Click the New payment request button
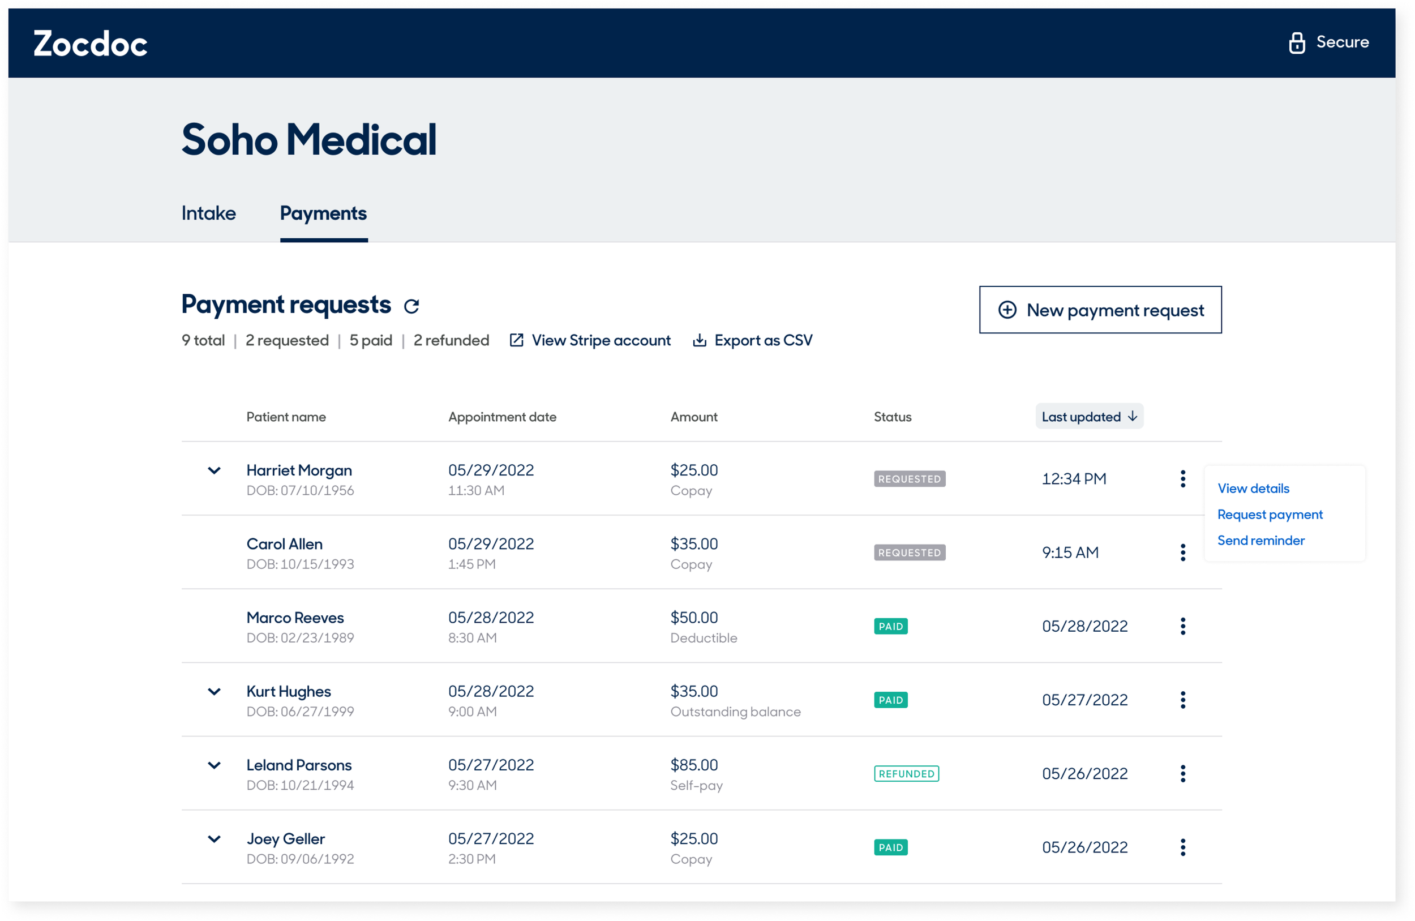1415x921 pixels. click(1100, 310)
